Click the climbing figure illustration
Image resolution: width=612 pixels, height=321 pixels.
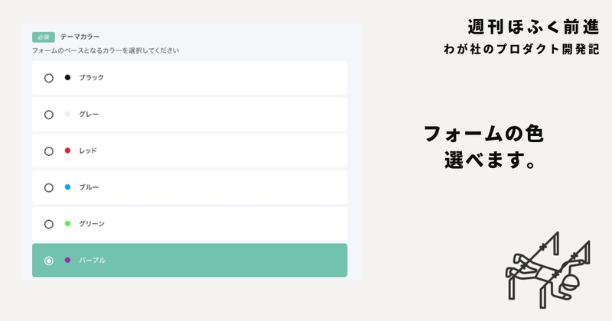[548, 270]
